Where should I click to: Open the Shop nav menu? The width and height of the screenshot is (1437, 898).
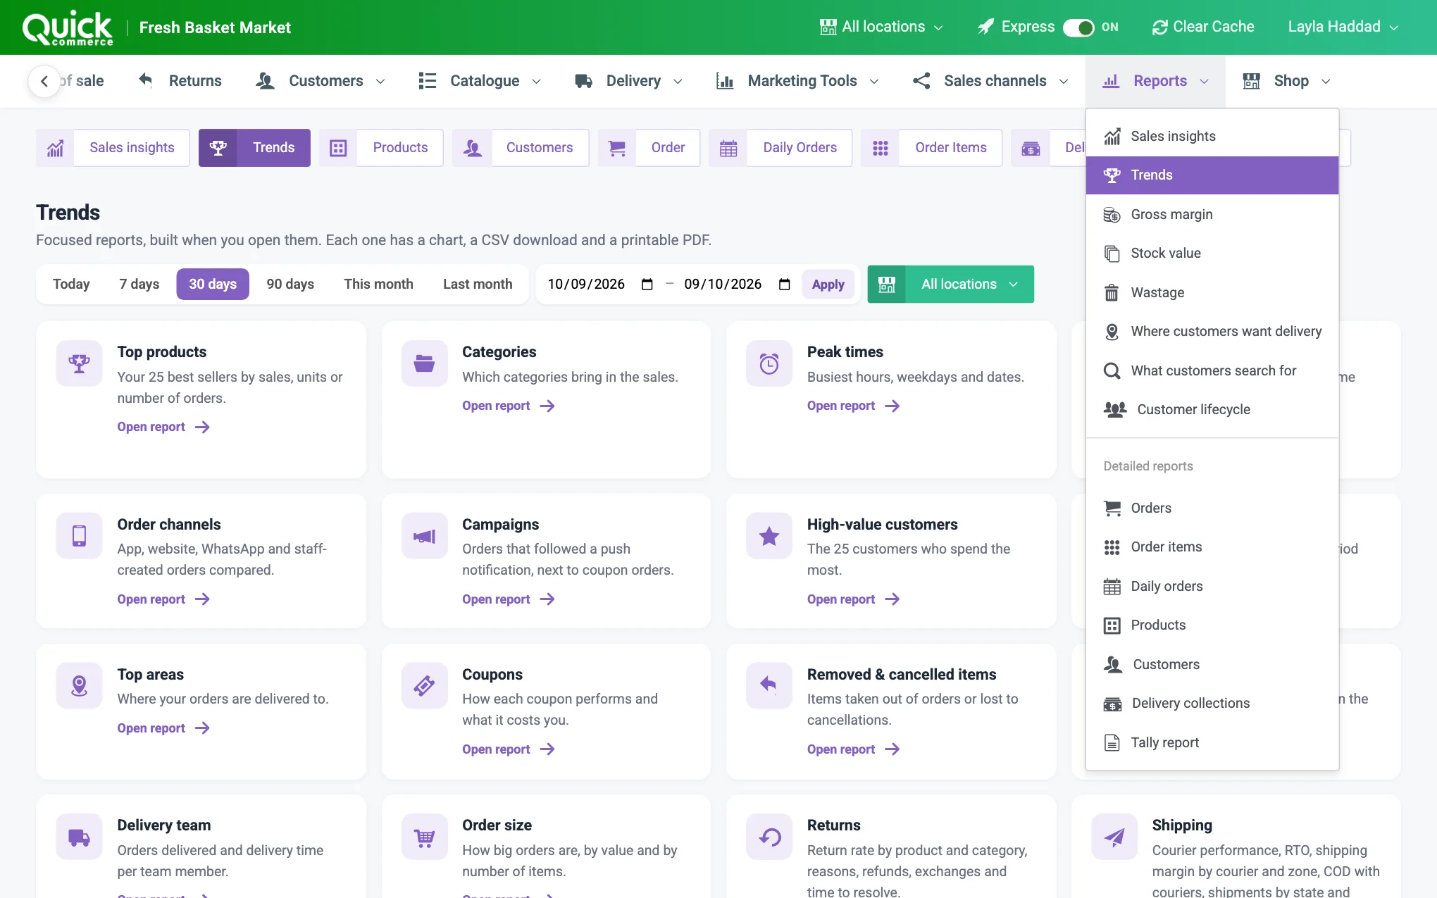pyautogui.click(x=1287, y=81)
